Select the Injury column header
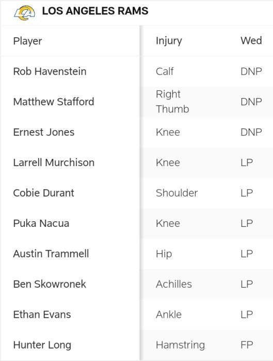The image size is (273, 361). (169, 41)
